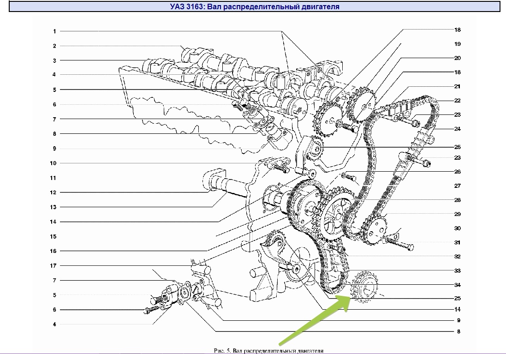This screenshot has height=354, width=506.
Task: Select part number 1 label on left
Action: [x=54, y=31]
